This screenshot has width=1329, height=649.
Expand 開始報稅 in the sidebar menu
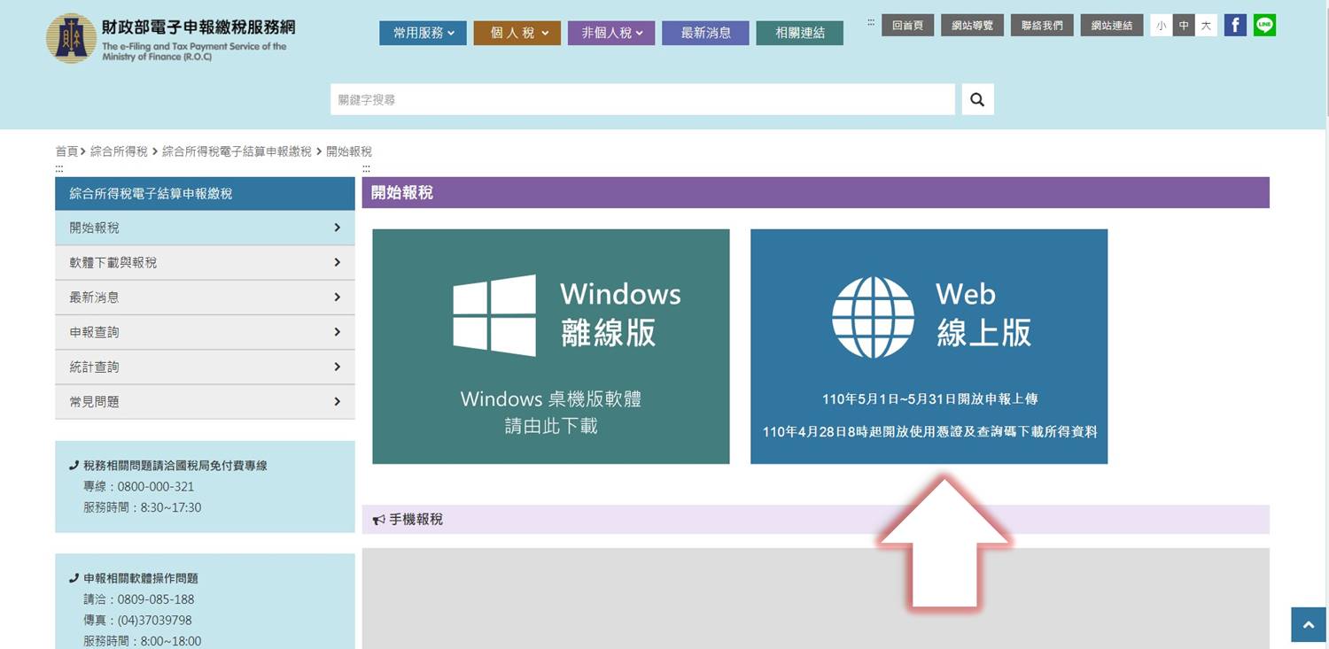click(x=205, y=228)
